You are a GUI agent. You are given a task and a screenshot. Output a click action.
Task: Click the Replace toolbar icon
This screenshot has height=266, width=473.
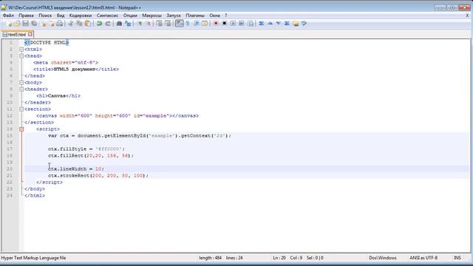point(128,24)
